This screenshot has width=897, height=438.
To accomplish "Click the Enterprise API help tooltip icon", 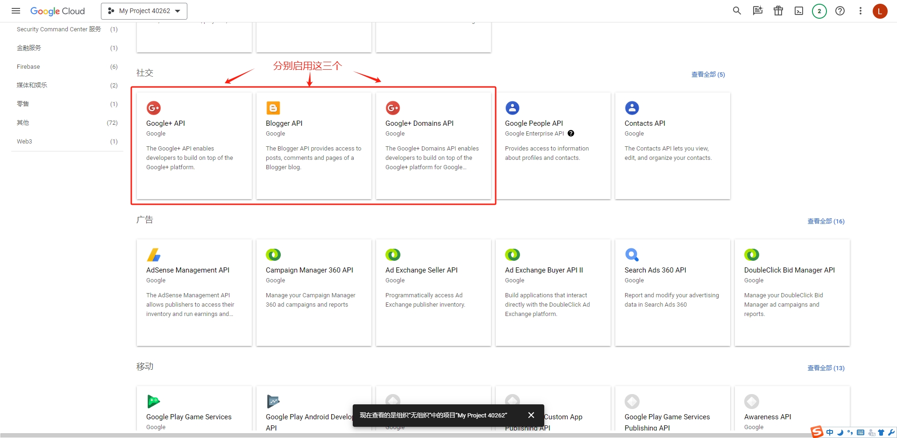I will click(571, 133).
